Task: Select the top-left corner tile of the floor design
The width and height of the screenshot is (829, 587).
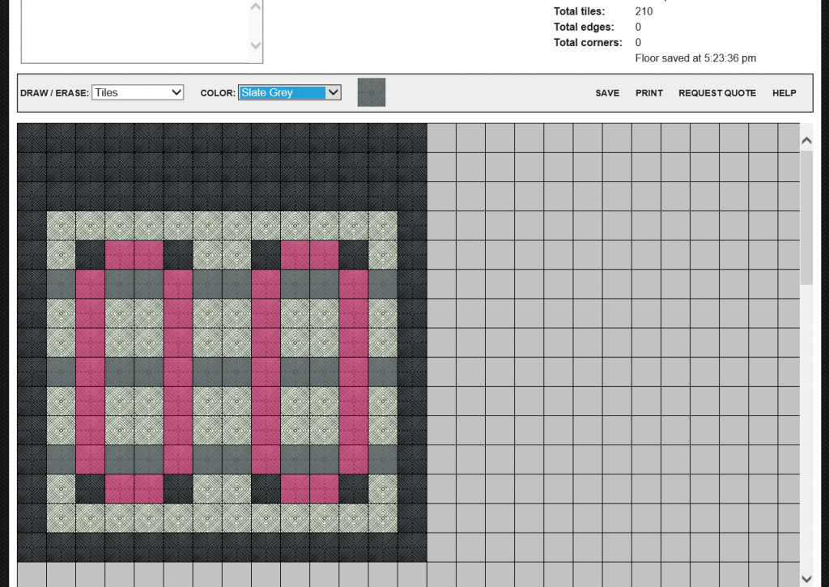Action: coord(32,138)
